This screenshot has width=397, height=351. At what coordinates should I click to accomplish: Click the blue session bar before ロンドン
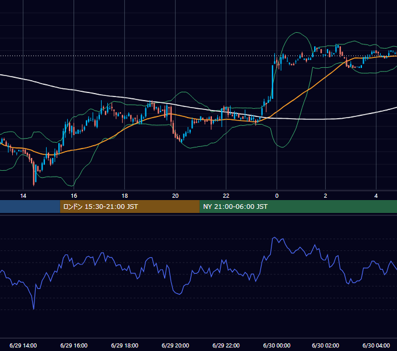pyautogui.click(x=30, y=207)
